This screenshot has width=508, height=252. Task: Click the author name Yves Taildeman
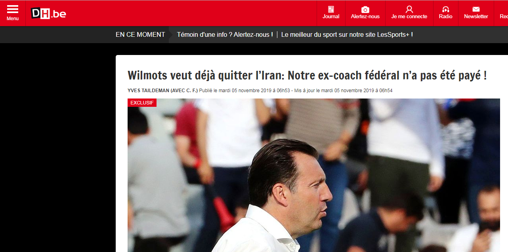pyautogui.click(x=148, y=91)
